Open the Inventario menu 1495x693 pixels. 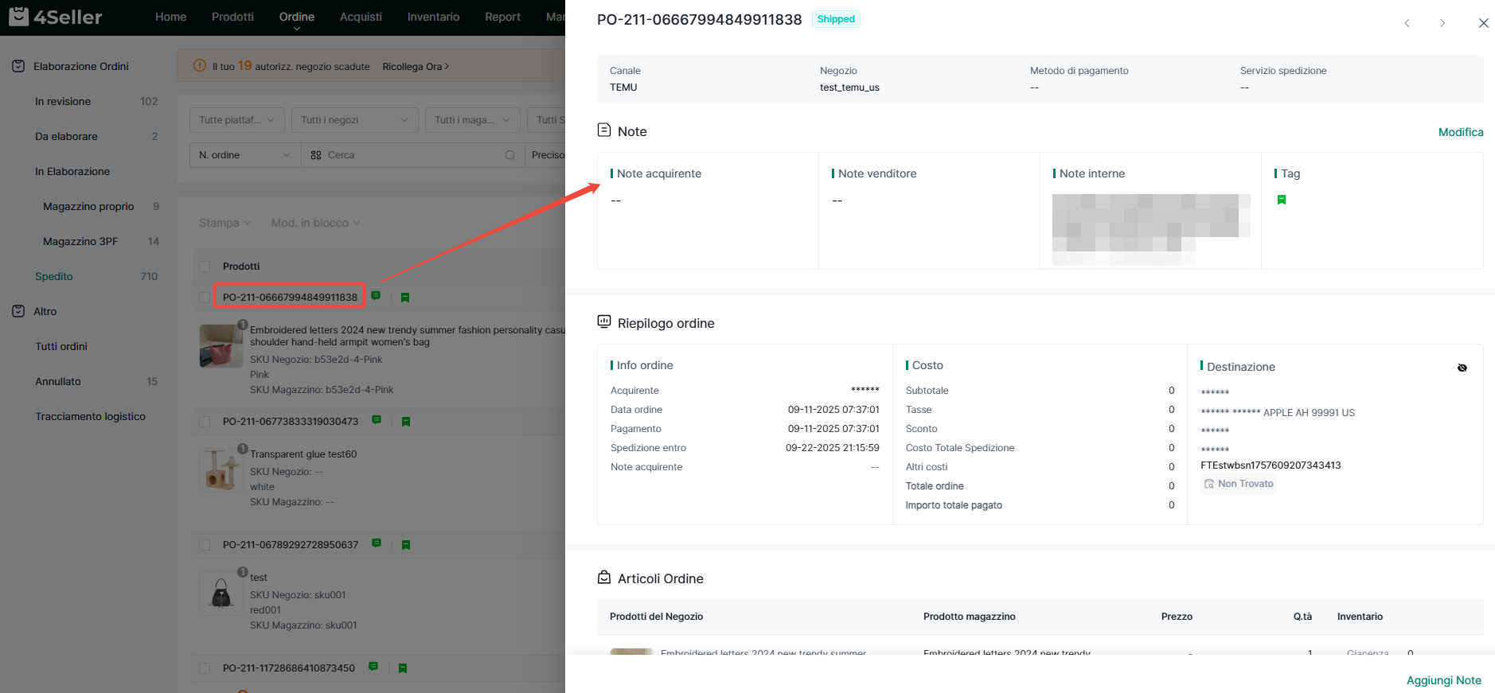[x=433, y=17]
